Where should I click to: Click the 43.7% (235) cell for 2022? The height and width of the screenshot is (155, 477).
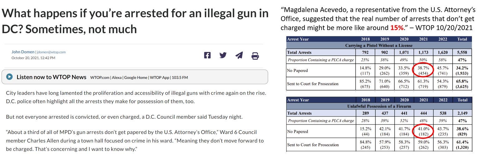pos(442,131)
